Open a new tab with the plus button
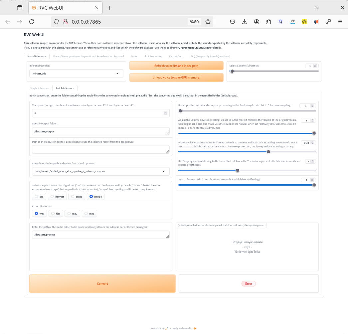The image size is (348, 334). (109, 8)
